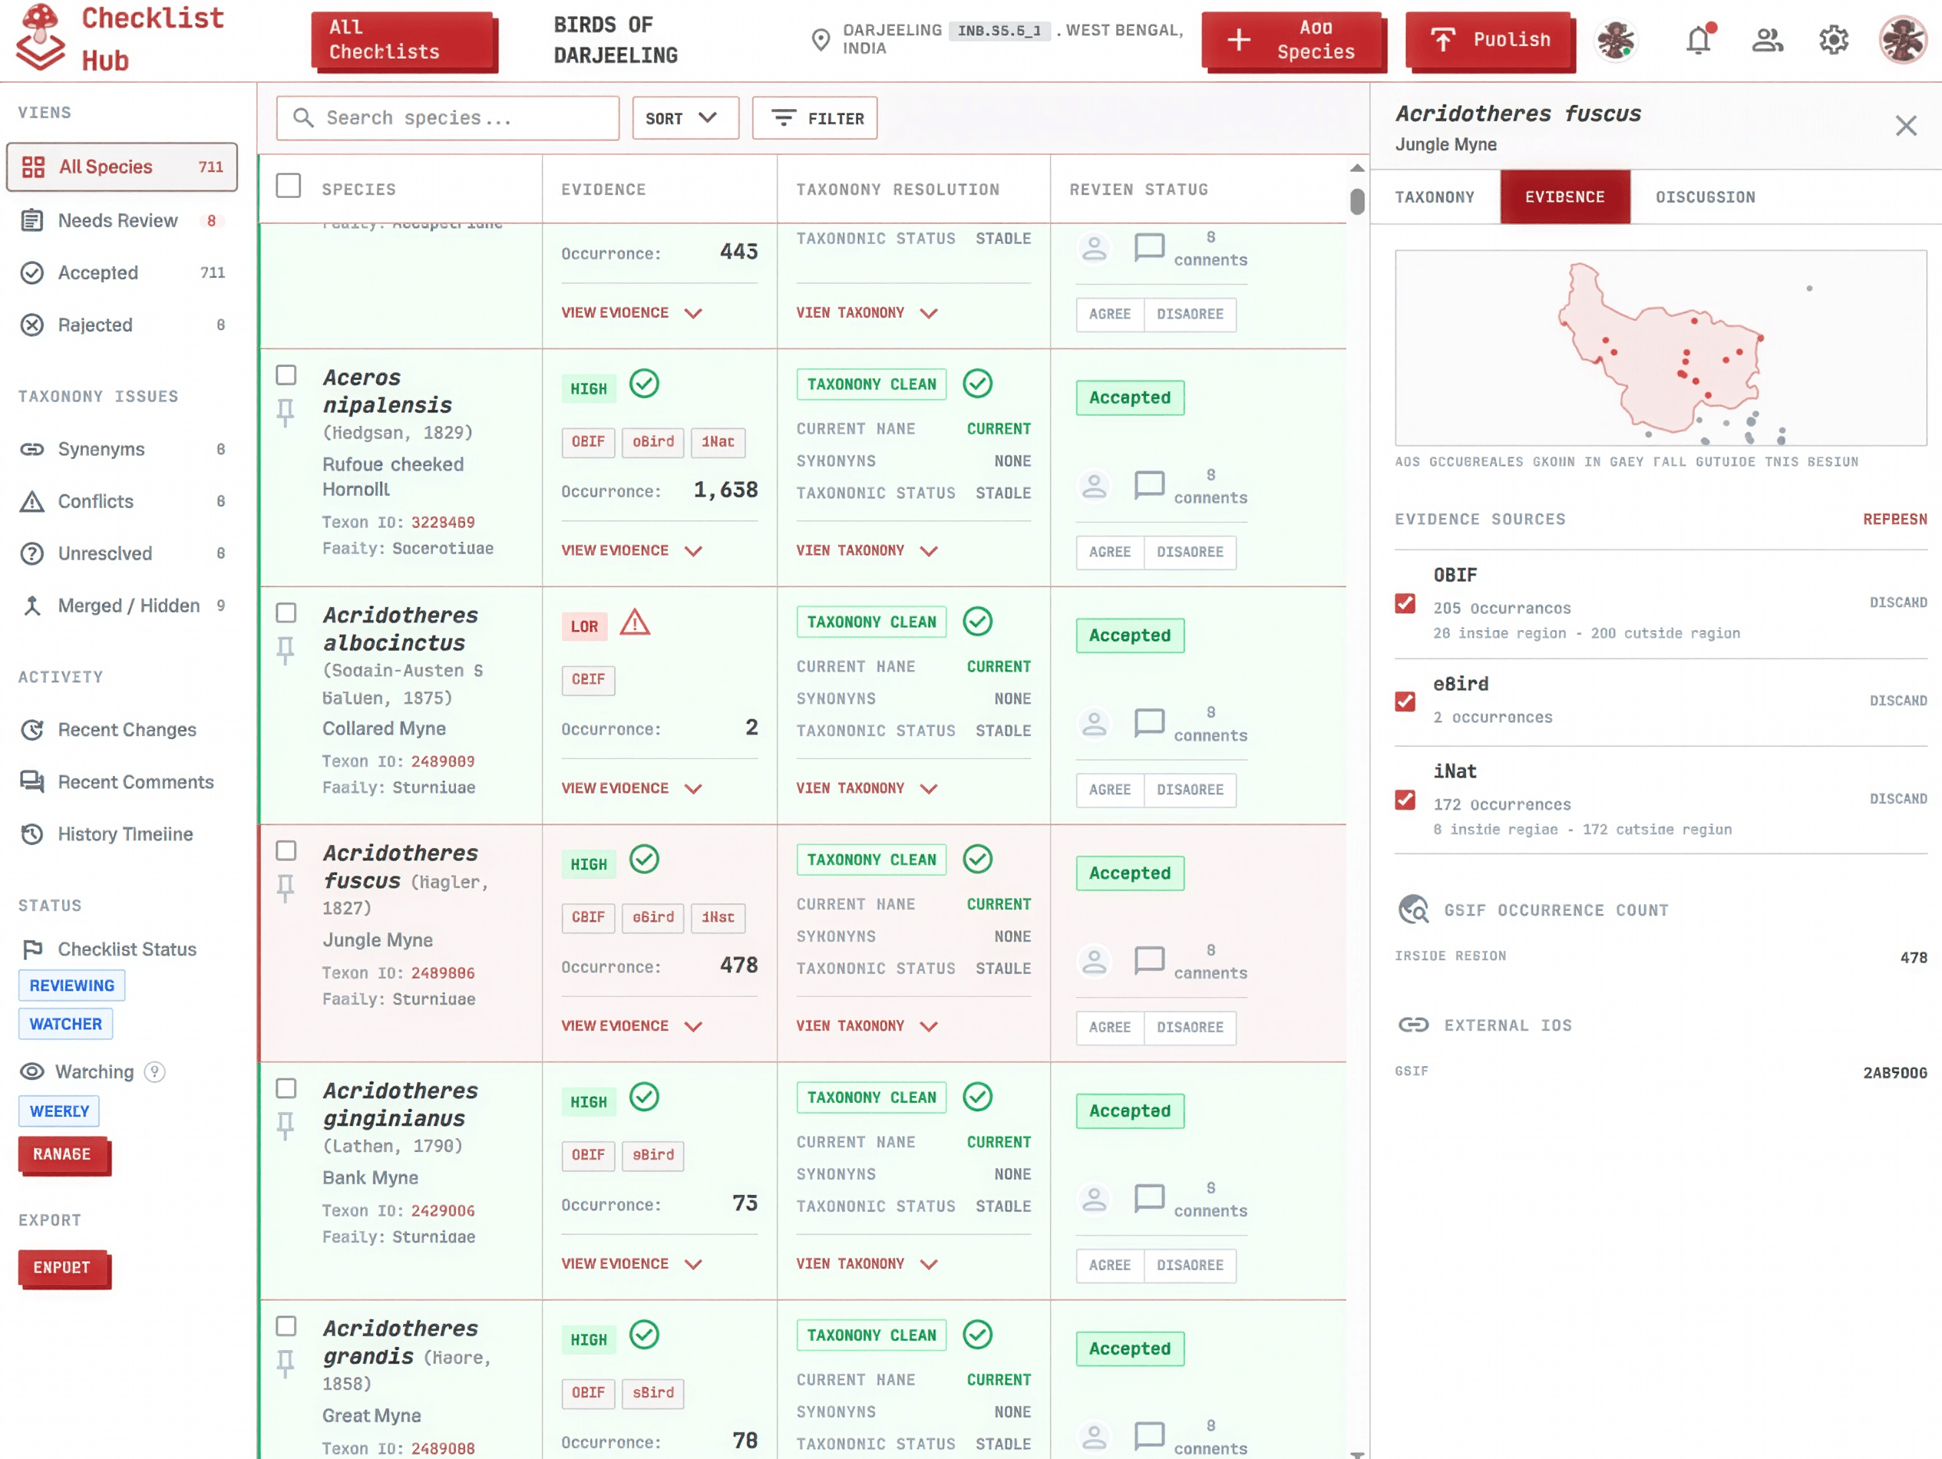The width and height of the screenshot is (1942, 1459).
Task: Open comments icon for Acridotheres fuscus
Action: (1149, 961)
